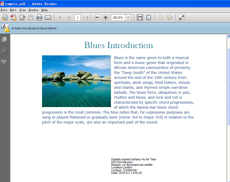230x182 pixels.
Task: Click the scrollbar up arrow
Action: point(229,36)
